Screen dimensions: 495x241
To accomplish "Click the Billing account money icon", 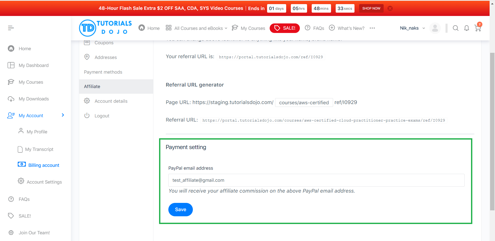I will [x=22, y=164].
